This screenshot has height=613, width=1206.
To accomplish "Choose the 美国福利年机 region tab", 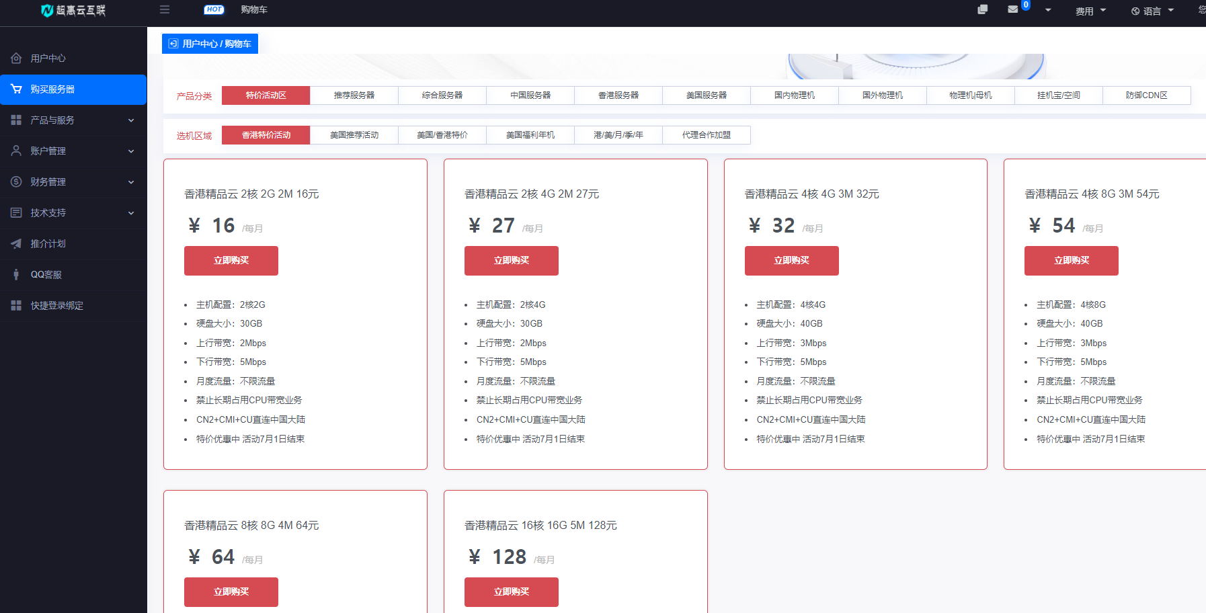I will pos(530,135).
